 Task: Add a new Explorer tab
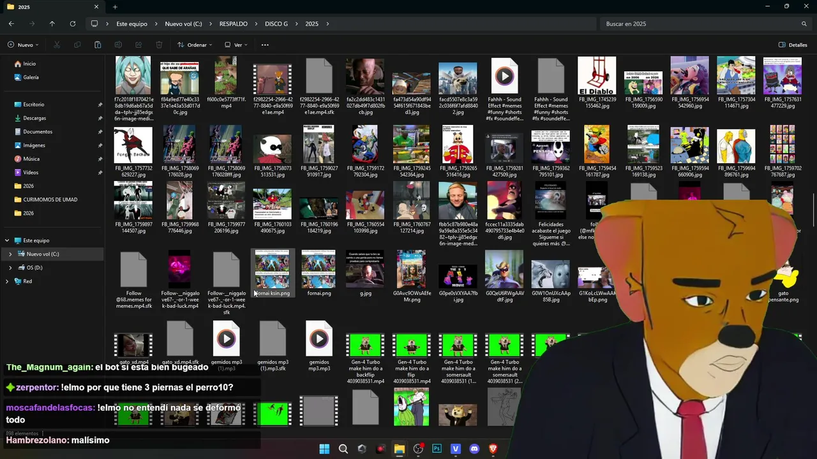[x=115, y=7]
